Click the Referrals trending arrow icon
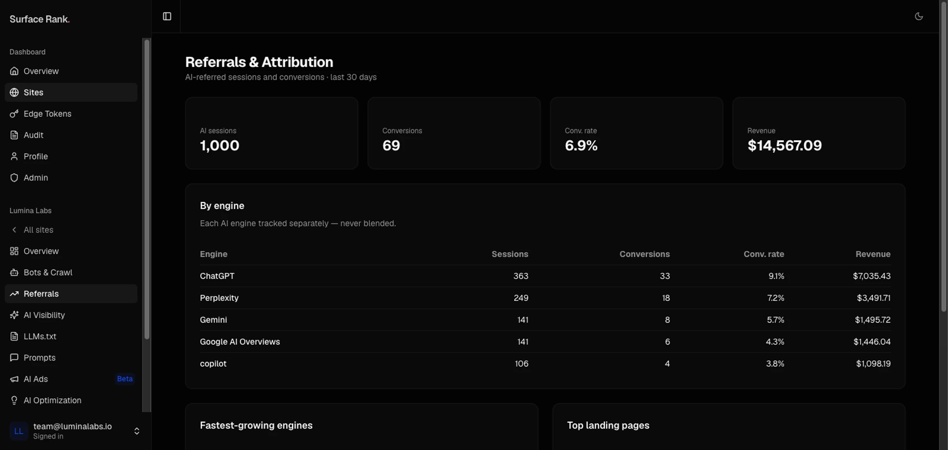The width and height of the screenshot is (948, 450). [x=14, y=294]
